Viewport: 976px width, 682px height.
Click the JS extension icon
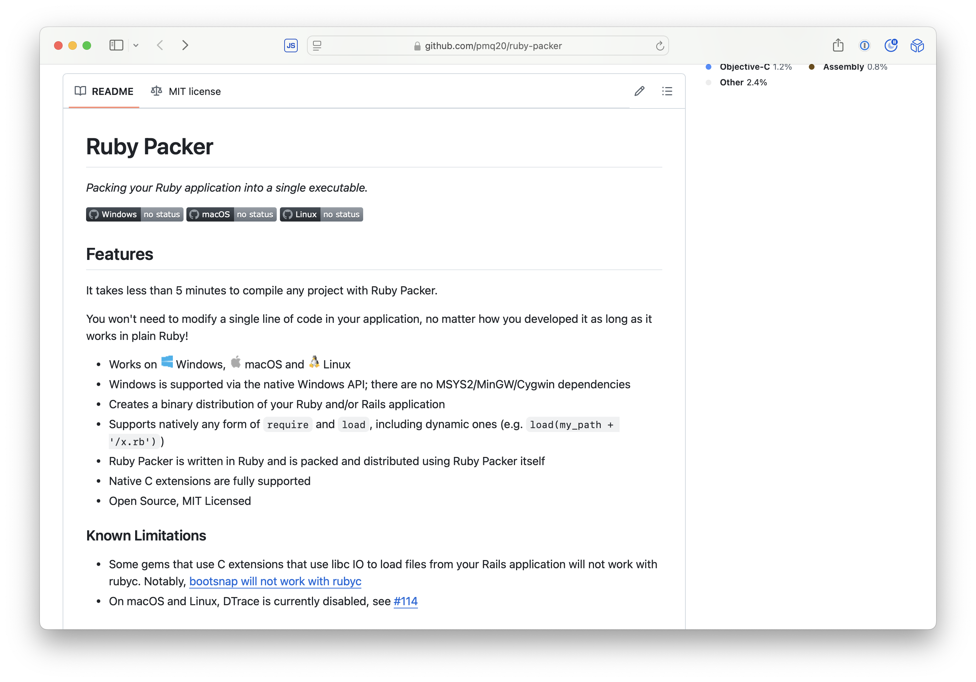291,46
